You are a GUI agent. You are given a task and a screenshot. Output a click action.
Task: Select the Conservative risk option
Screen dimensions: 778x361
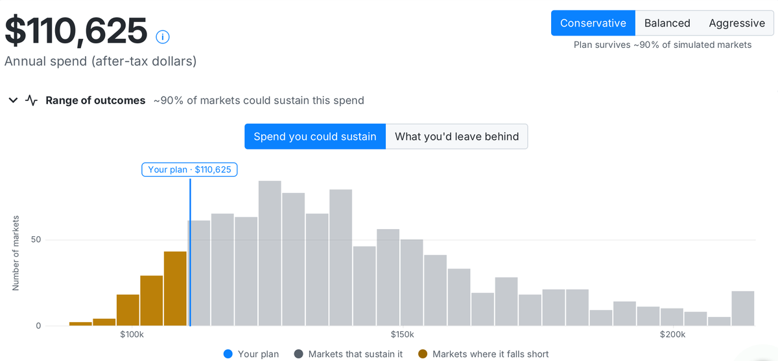(593, 23)
